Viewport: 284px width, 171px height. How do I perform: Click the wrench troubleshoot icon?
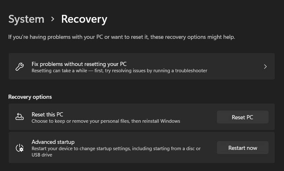pos(20,67)
